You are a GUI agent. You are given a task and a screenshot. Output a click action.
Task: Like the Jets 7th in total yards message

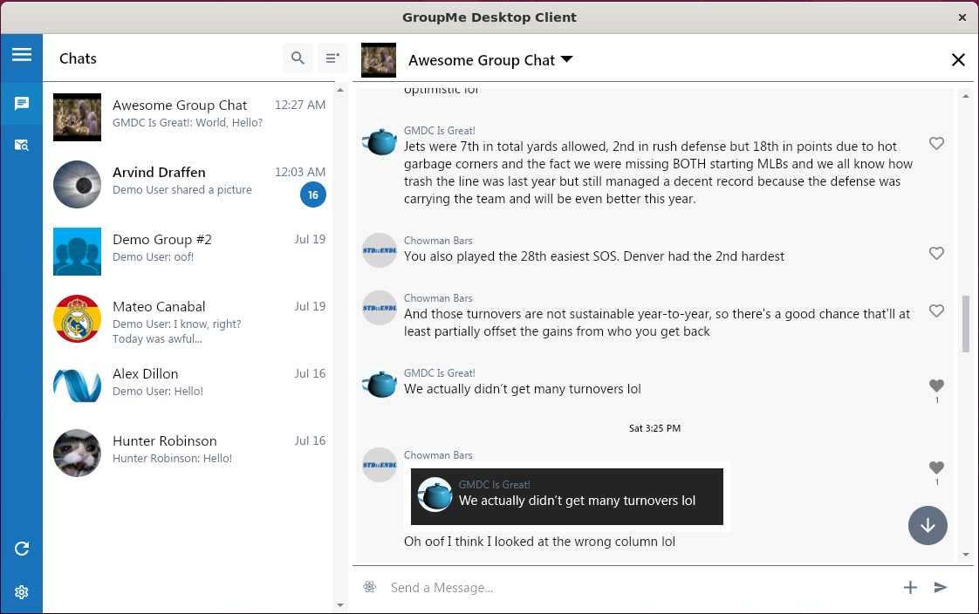pos(936,144)
